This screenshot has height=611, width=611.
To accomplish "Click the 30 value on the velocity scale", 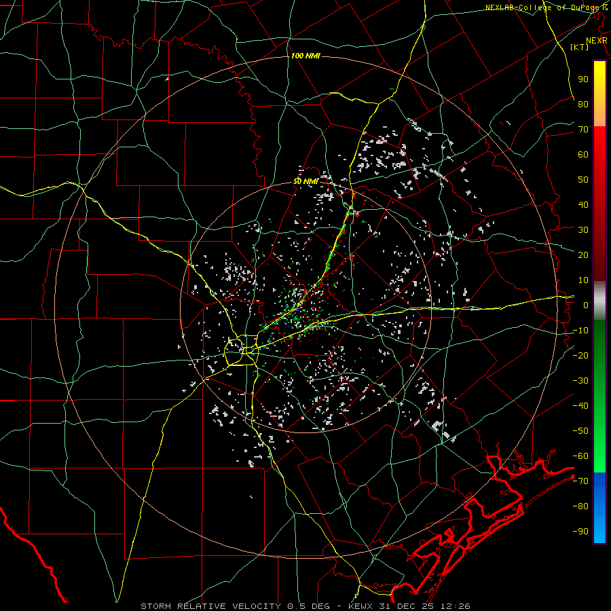I will point(583,230).
